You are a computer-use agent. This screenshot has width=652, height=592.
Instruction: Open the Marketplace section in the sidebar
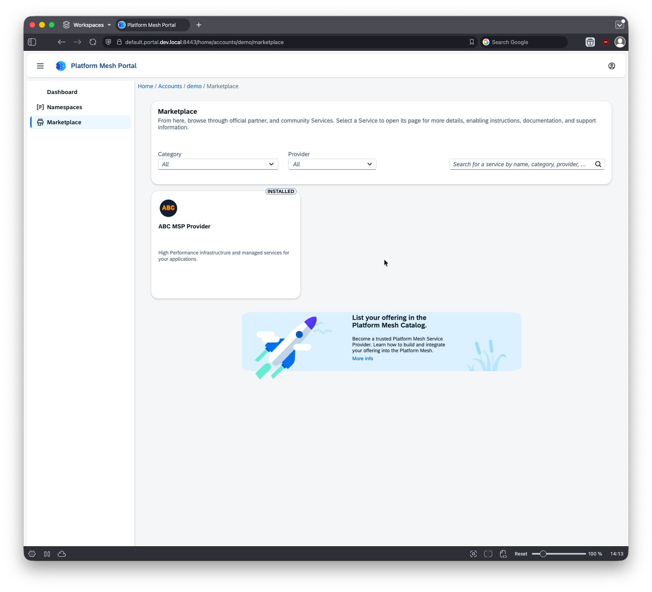[x=64, y=122]
